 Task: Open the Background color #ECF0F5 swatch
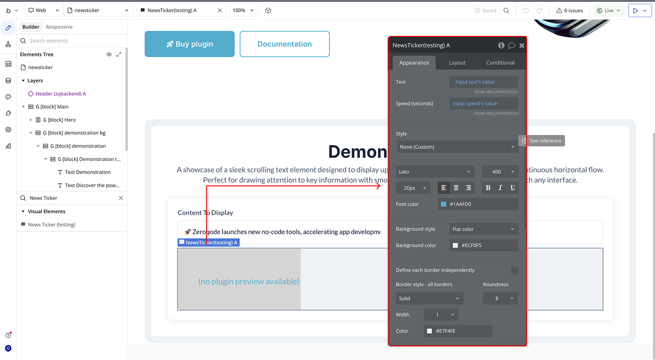pos(455,245)
